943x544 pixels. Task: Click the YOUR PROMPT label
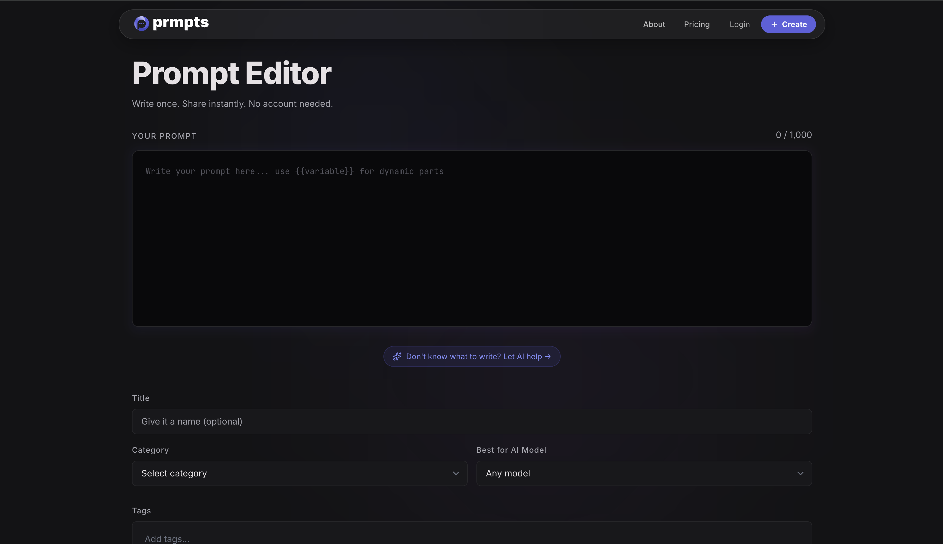pos(164,136)
